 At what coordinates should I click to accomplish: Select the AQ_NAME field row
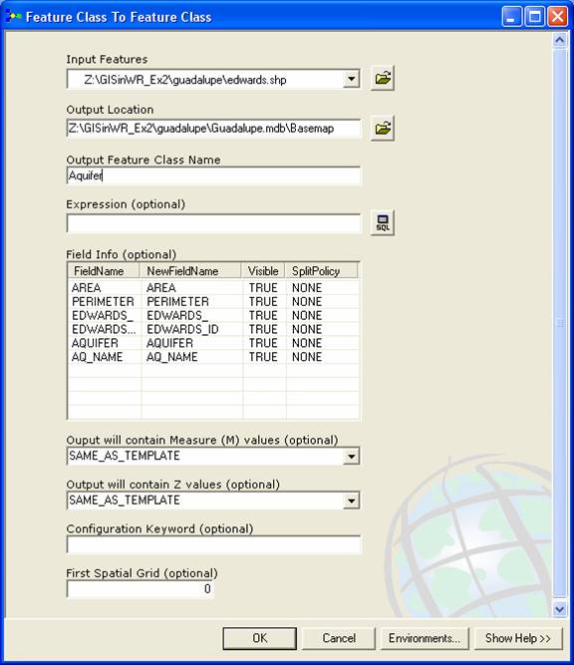point(213,357)
